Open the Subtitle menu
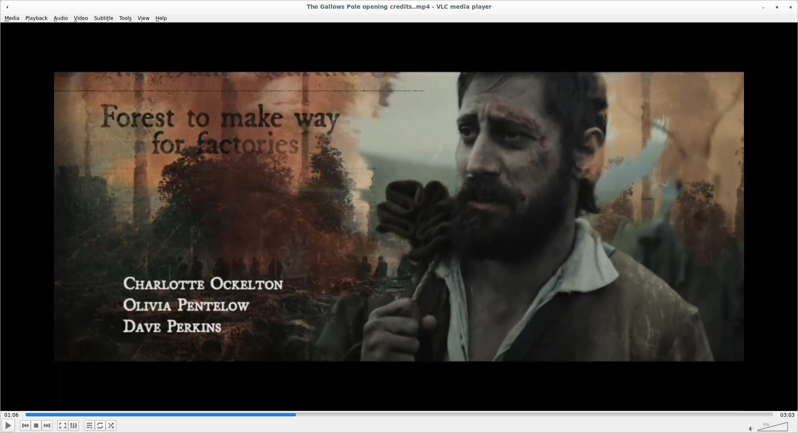The height and width of the screenshot is (433, 798). pos(103,18)
